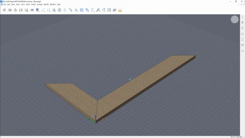
Task: Select the Stair tool icon
Action: (x=15, y=10)
